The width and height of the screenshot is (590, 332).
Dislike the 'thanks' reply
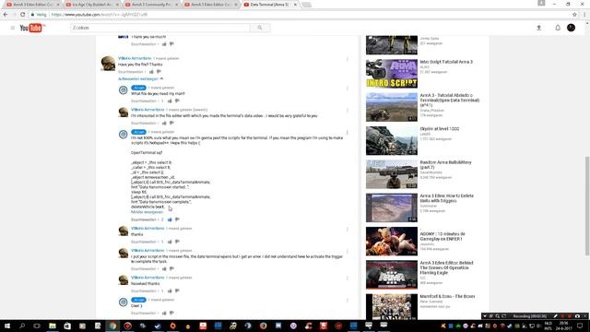click(177, 242)
